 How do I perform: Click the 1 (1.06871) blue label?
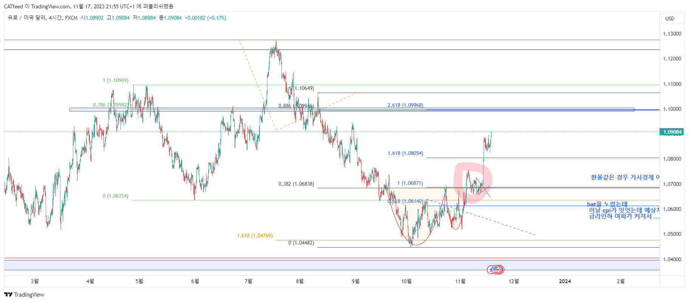410,183
